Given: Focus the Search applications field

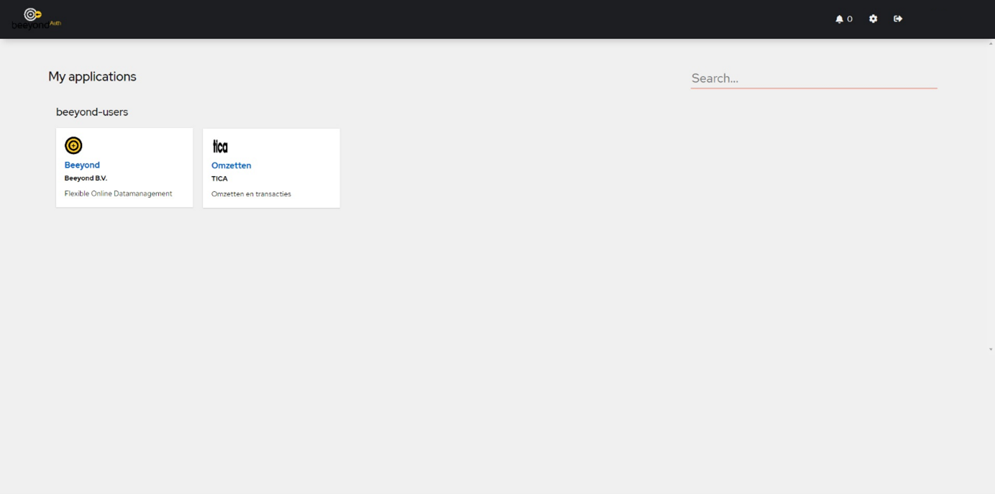Looking at the screenshot, I should tap(814, 78).
